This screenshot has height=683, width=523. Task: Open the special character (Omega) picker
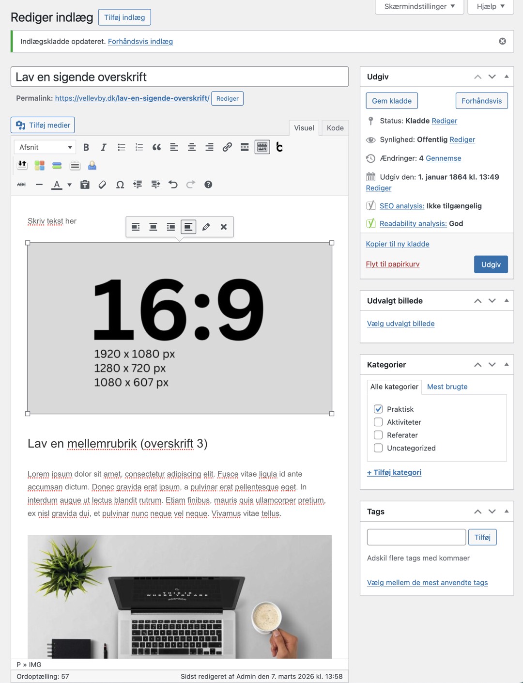(120, 184)
